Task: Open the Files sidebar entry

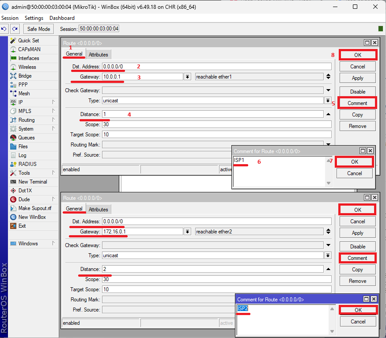Action: coord(23,146)
